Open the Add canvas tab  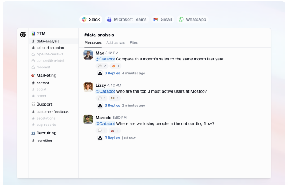[116, 43]
